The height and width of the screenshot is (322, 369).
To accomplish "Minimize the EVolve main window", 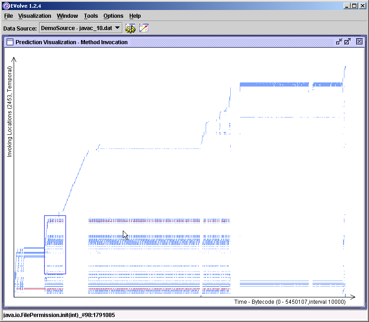I will coord(346,6).
